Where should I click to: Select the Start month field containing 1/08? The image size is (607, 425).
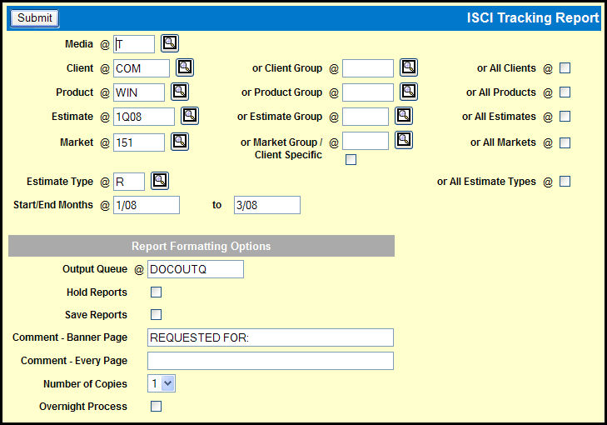pyautogui.click(x=147, y=205)
